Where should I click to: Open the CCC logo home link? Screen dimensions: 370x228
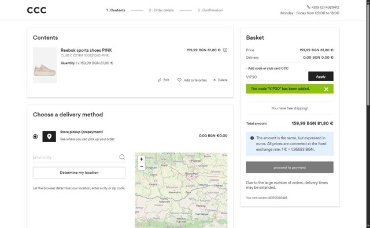point(36,10)
